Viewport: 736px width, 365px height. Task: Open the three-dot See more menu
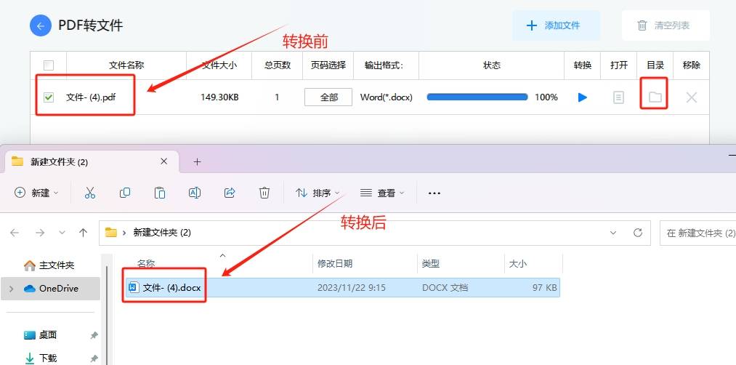[434, 193]
